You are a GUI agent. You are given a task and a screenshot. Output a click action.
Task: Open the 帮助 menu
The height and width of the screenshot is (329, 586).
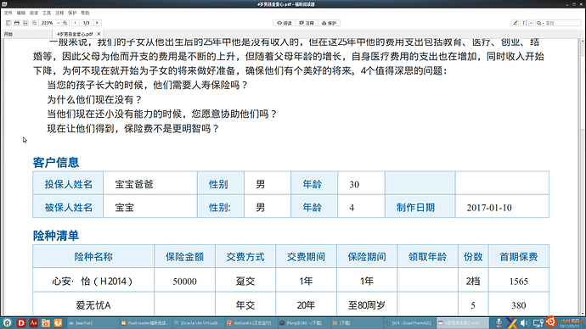pos(85,13)
